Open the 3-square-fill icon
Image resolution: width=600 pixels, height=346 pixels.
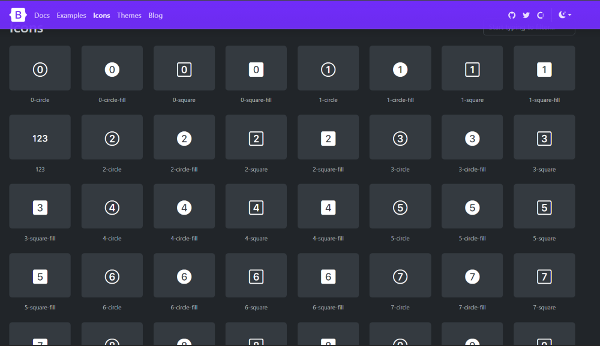click(40, 206)
